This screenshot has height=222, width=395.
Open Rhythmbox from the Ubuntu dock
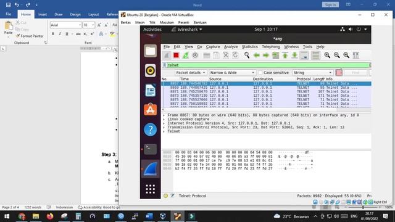coord(151,70)
